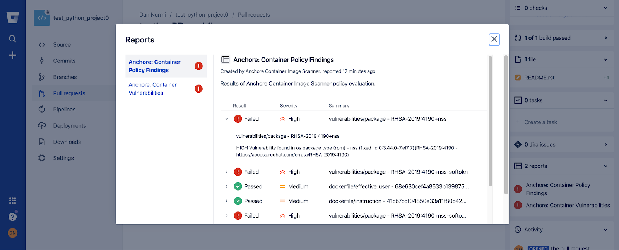Image resolution: width=619 pixels, height=250 pixels.
Task: Open Pull requests in the repository menu
Action: pyautogui.click(x=69, y=93)
